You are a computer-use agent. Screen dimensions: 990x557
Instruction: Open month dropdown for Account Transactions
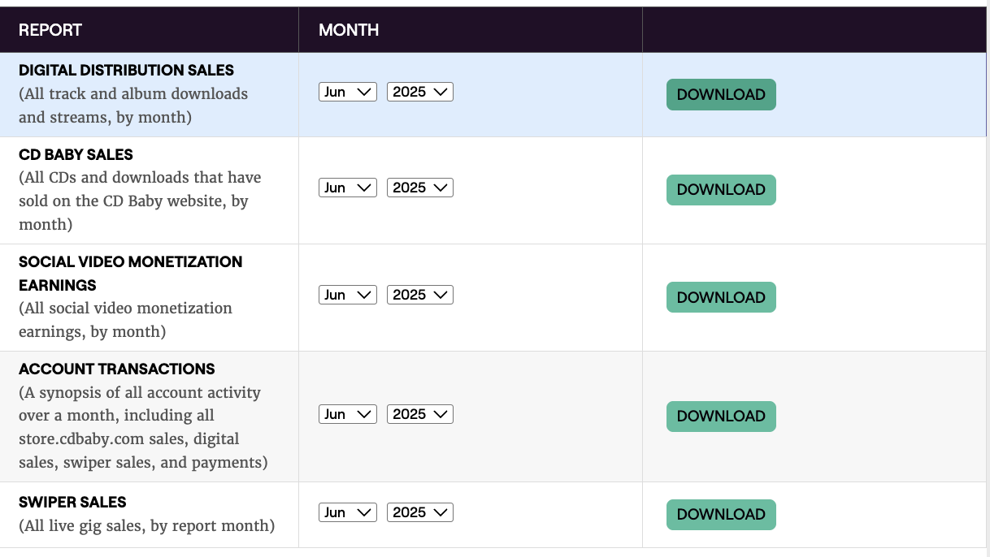click(x=348, y=414)
